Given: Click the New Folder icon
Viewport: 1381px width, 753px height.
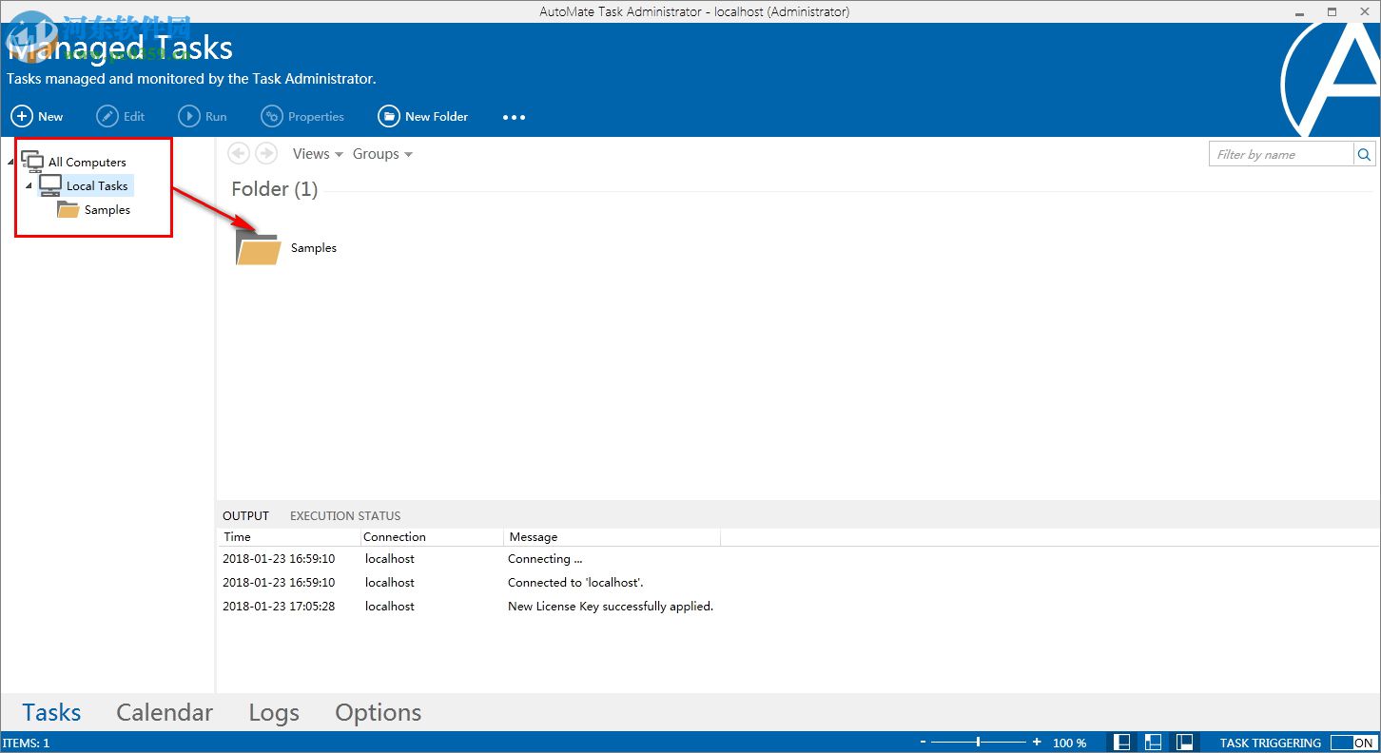Looking at the screenshot, I should tap(389, 116).
